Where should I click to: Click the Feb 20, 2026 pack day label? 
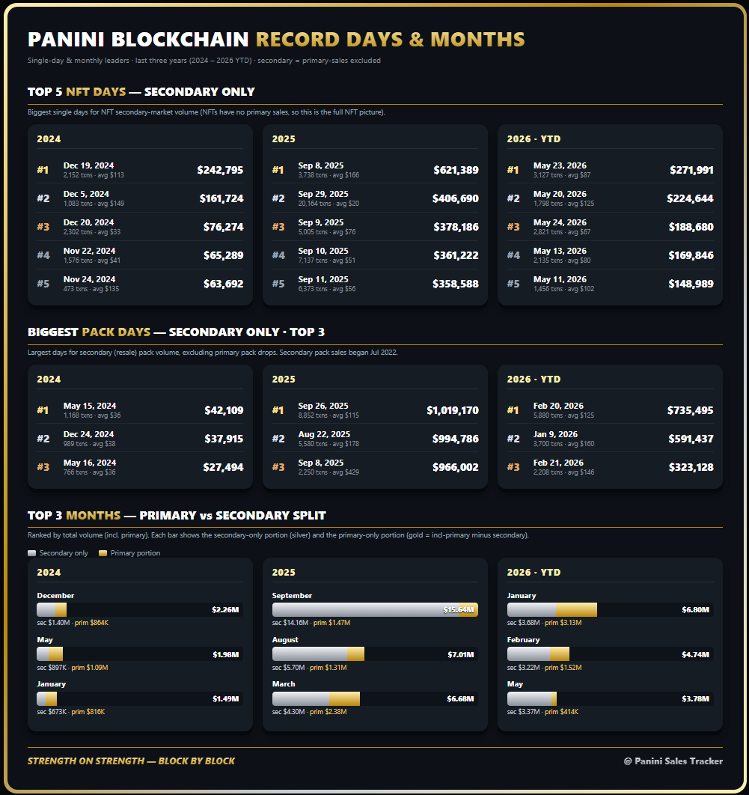click(558, 406)
